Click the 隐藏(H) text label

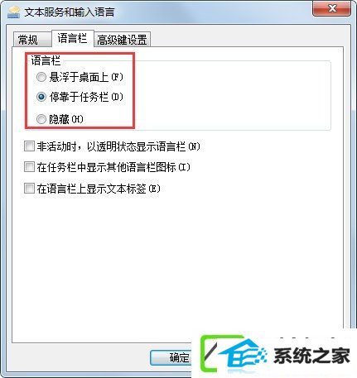[x=66, y=119]
